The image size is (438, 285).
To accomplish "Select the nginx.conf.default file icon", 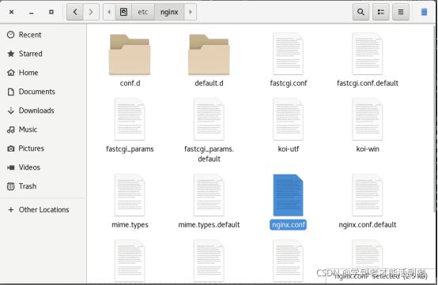I will [368, 195].
